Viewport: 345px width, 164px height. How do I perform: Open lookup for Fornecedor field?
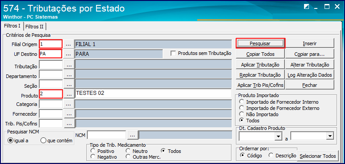(x=69, y=114)
